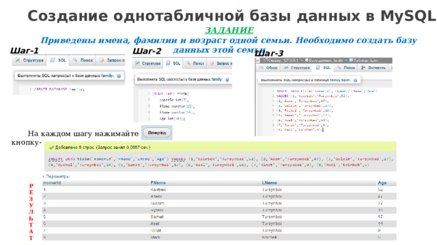Click the help icon in Step-3 SQL query box
The image size is (437, 245).
click(355, 80)
